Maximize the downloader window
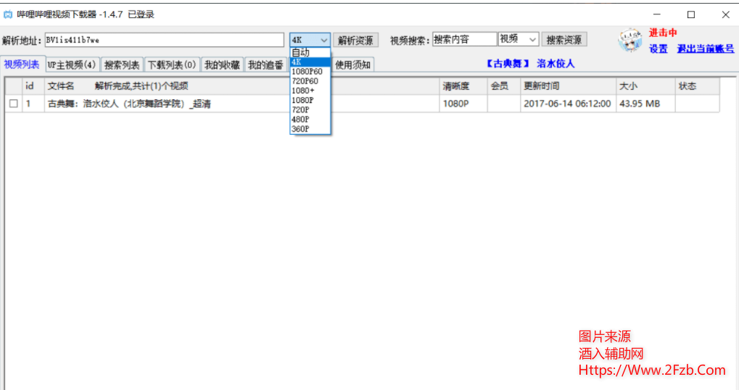Screen dimensions: 739x390 (x=690, y=14)
